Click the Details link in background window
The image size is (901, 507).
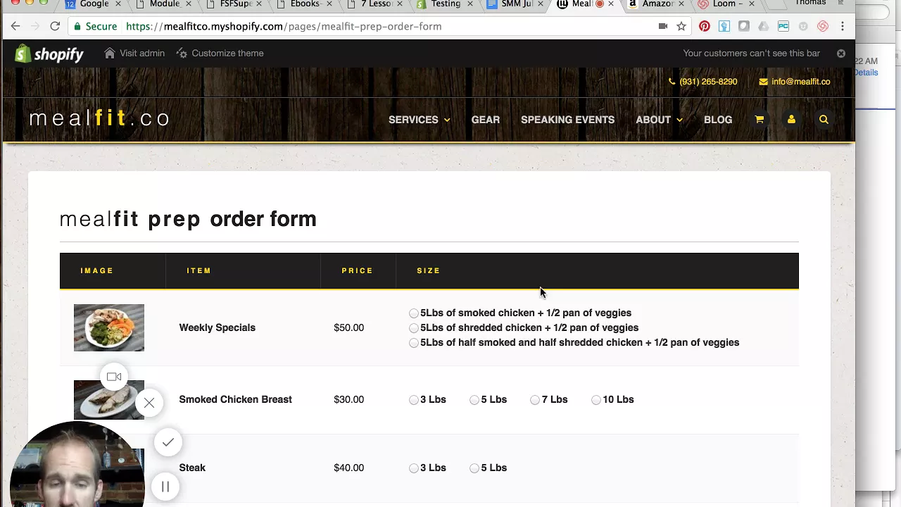(x=867, y=73)
